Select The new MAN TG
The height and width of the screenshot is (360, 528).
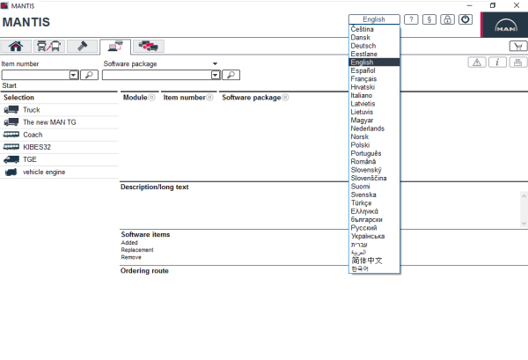(59, 122)
